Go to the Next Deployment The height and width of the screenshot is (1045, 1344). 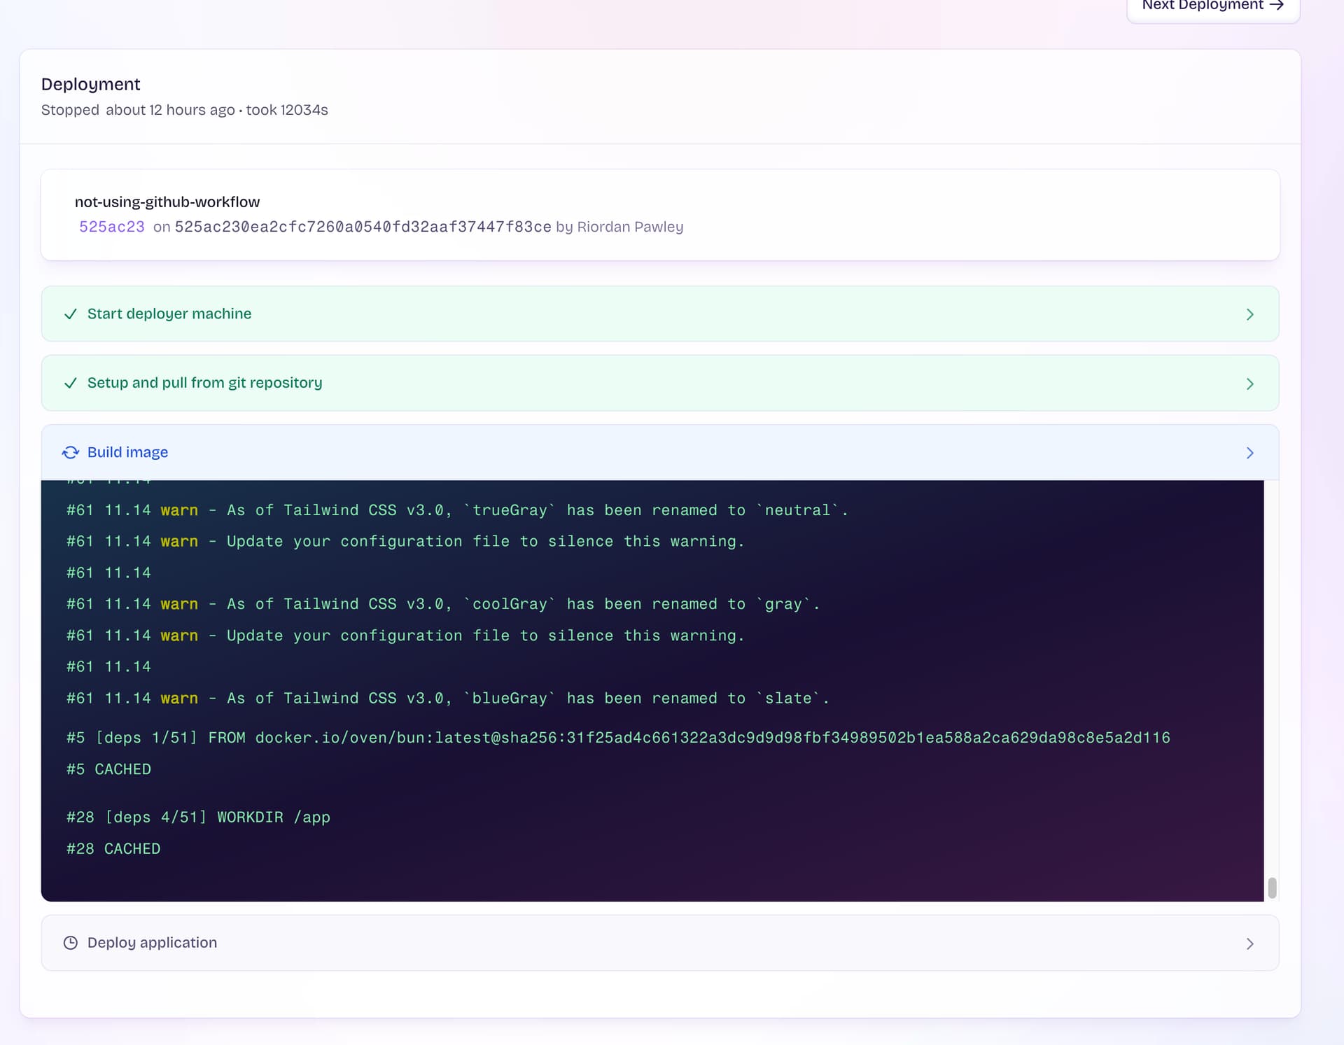coord(1212,6)
